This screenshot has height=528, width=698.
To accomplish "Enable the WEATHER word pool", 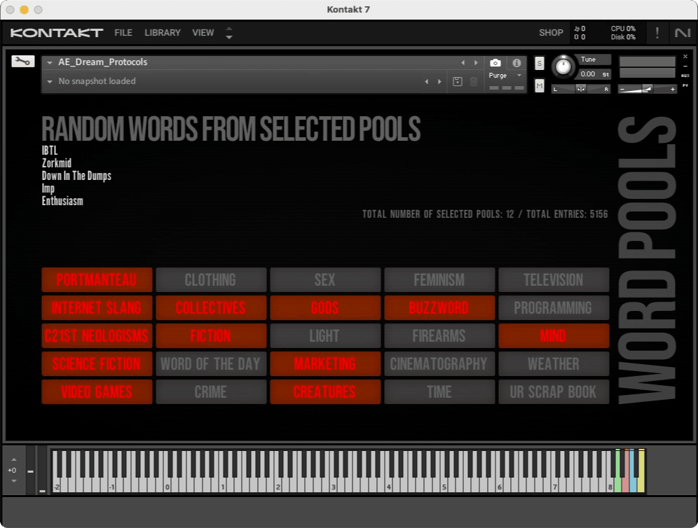I will [554, 364].
